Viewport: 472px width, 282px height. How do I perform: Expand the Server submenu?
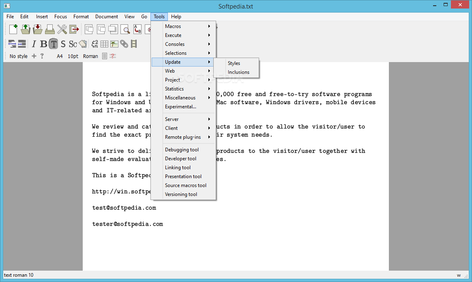point(183,119)
